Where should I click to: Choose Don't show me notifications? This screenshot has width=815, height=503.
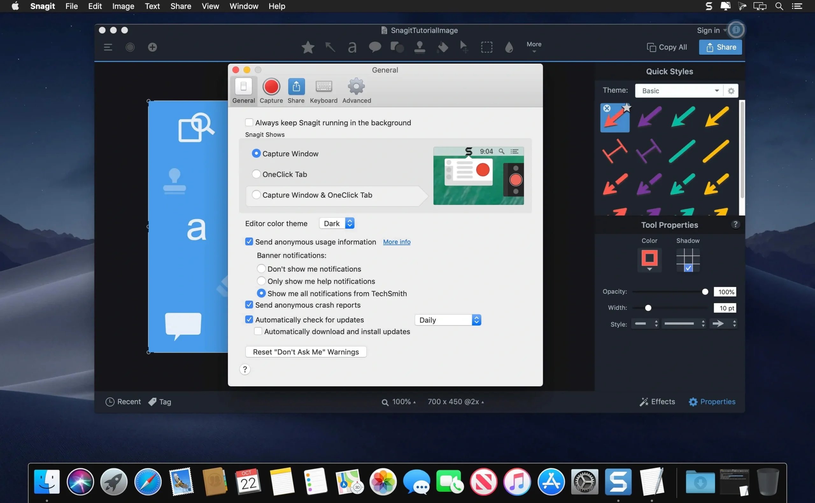coord(261,269)
